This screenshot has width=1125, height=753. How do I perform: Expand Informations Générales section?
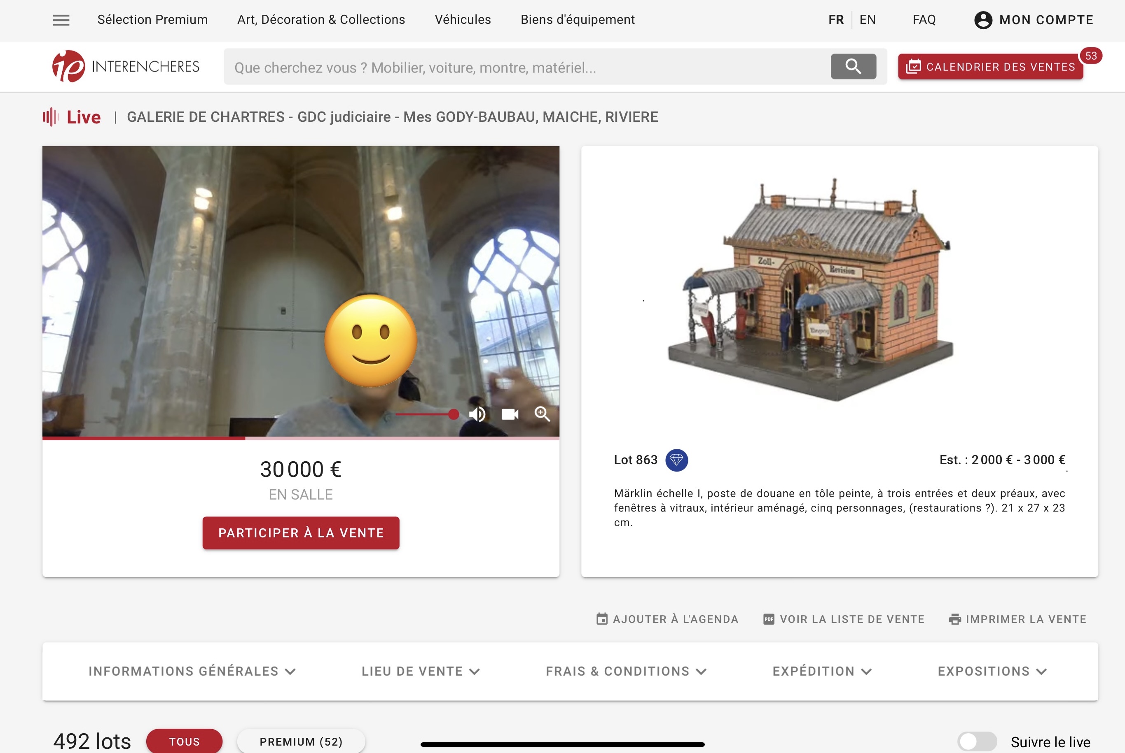pos(192,671)
